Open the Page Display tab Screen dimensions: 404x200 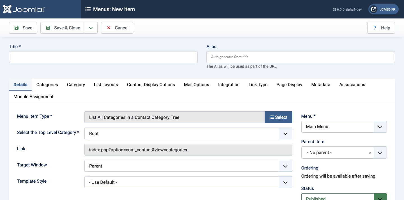290,84
